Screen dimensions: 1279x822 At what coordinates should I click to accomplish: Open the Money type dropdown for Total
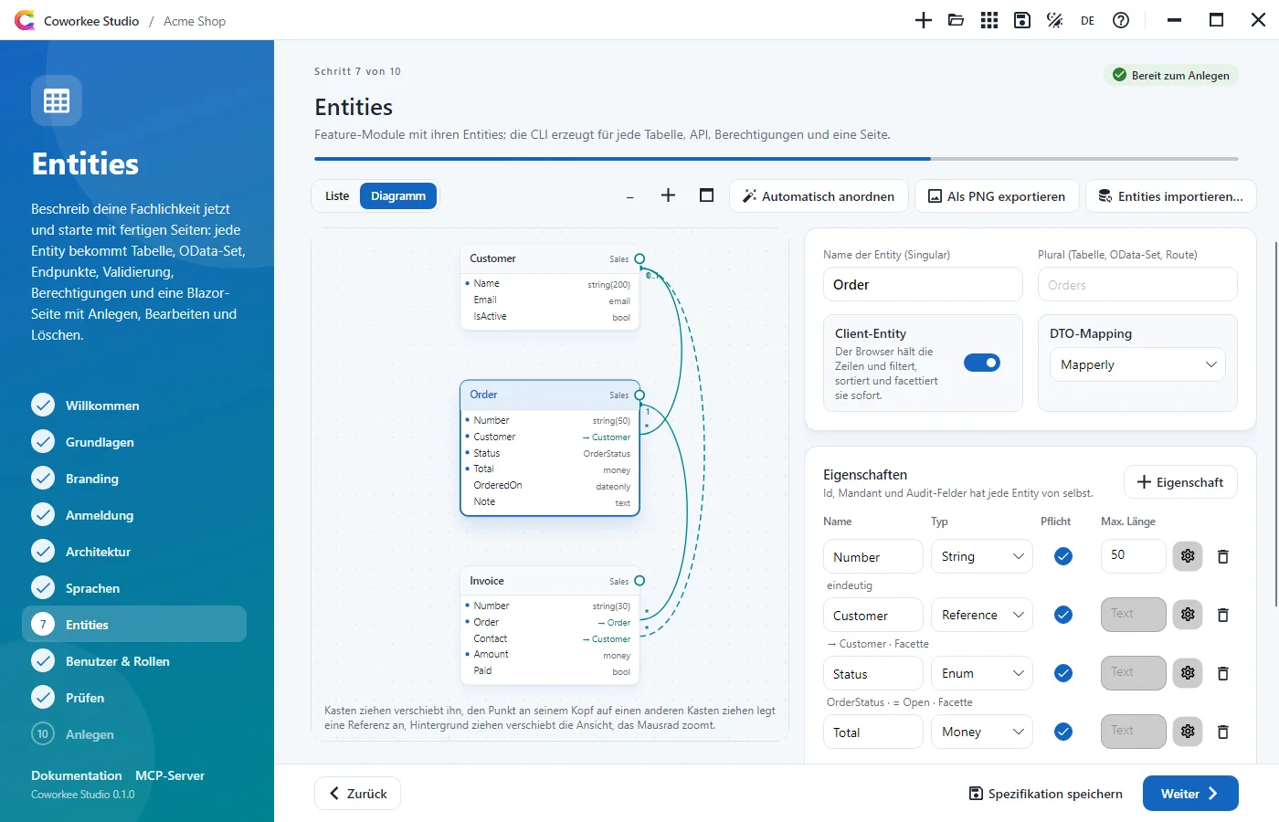(982, 732)
